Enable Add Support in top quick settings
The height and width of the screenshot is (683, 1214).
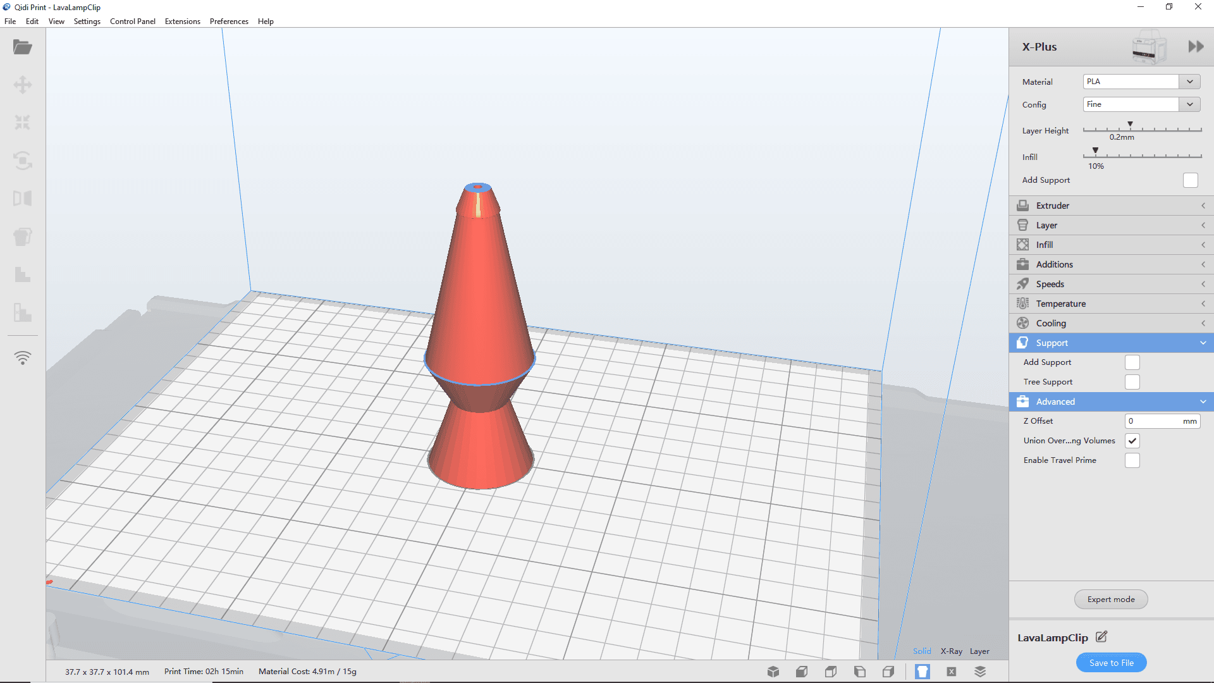(x=1191, y=180)
